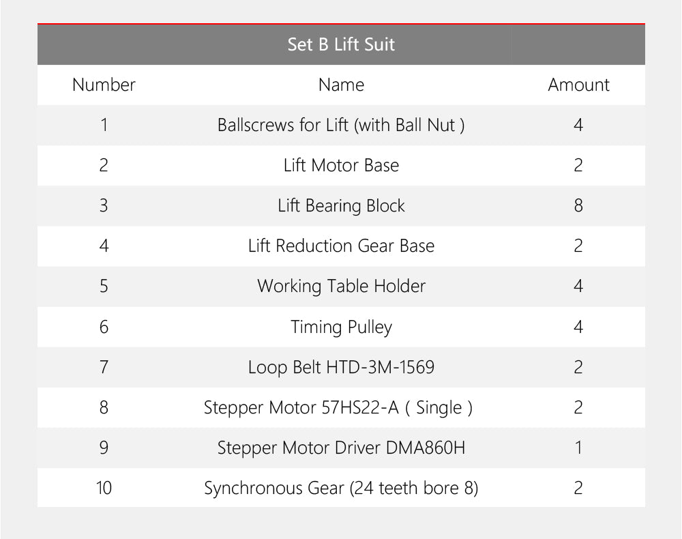Image resolution: width=682 pixels, height=539 pixels.
Task: Select 'Synchronous Gear (24 teeth bore 8)'
Action: click(341, 489)
